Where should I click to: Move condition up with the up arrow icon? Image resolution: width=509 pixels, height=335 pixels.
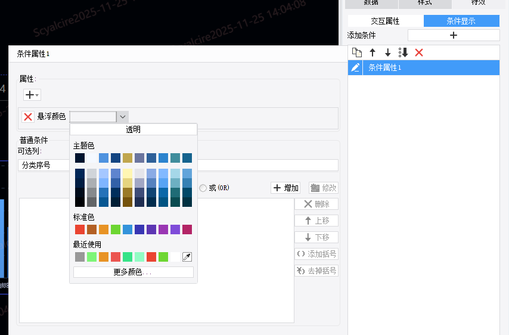pos(373,52)
